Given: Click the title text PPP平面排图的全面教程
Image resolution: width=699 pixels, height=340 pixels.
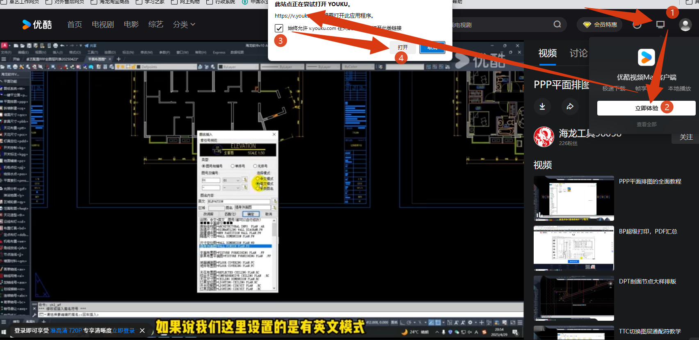Looking at the screenshot, I should (650, 181).
